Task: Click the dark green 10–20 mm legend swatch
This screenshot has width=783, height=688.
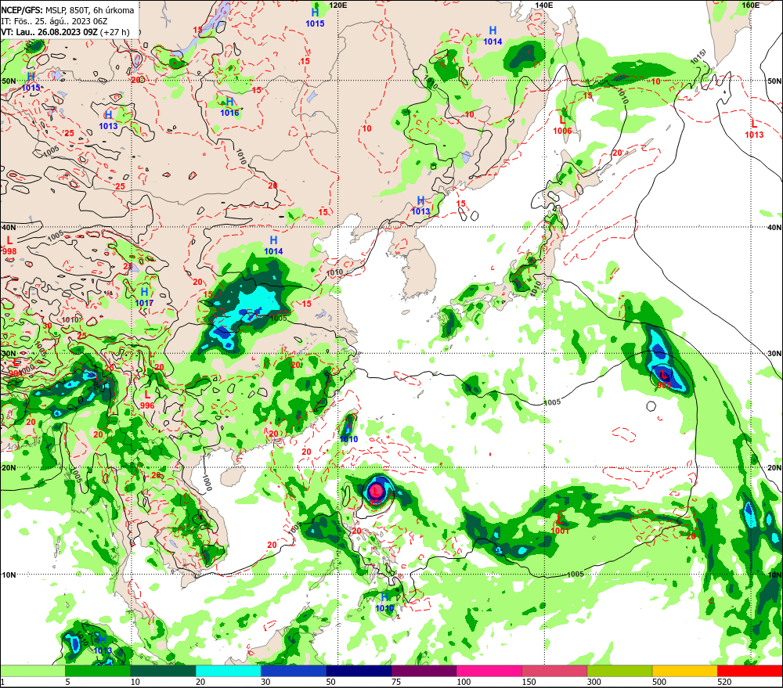Action: pyautogui.click(x=163, y=671)
